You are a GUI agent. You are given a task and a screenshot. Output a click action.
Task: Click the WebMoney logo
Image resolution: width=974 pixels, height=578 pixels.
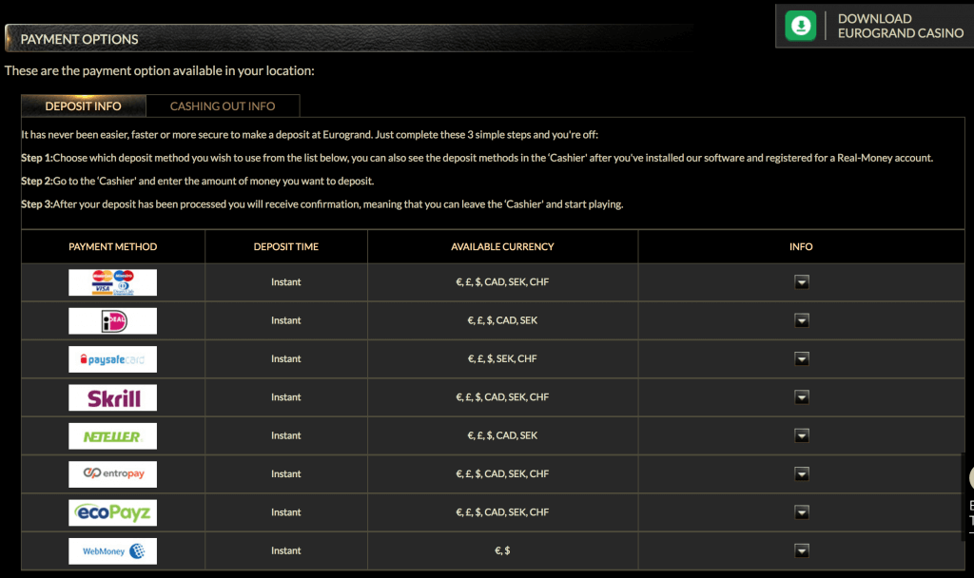pyautogui.click(x=112, y=550)
